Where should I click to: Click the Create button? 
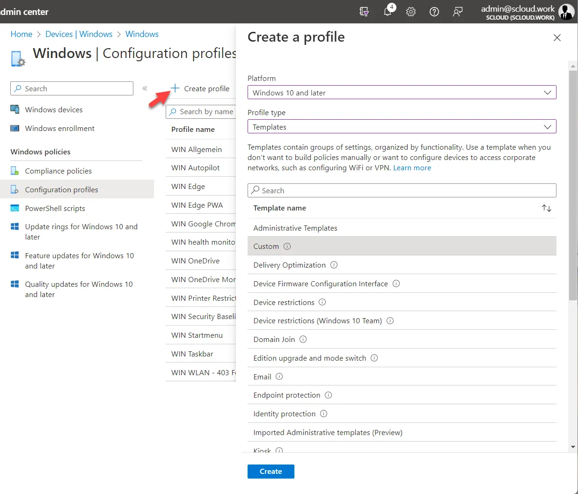pos(271,472)
